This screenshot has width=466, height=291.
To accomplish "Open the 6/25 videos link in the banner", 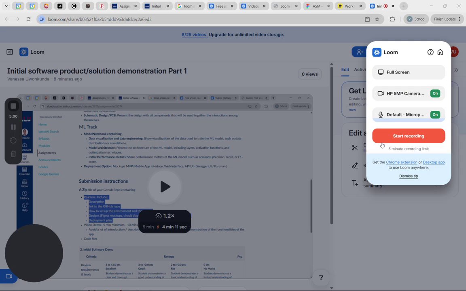I will pyautogui.click(x=194, y=35).
